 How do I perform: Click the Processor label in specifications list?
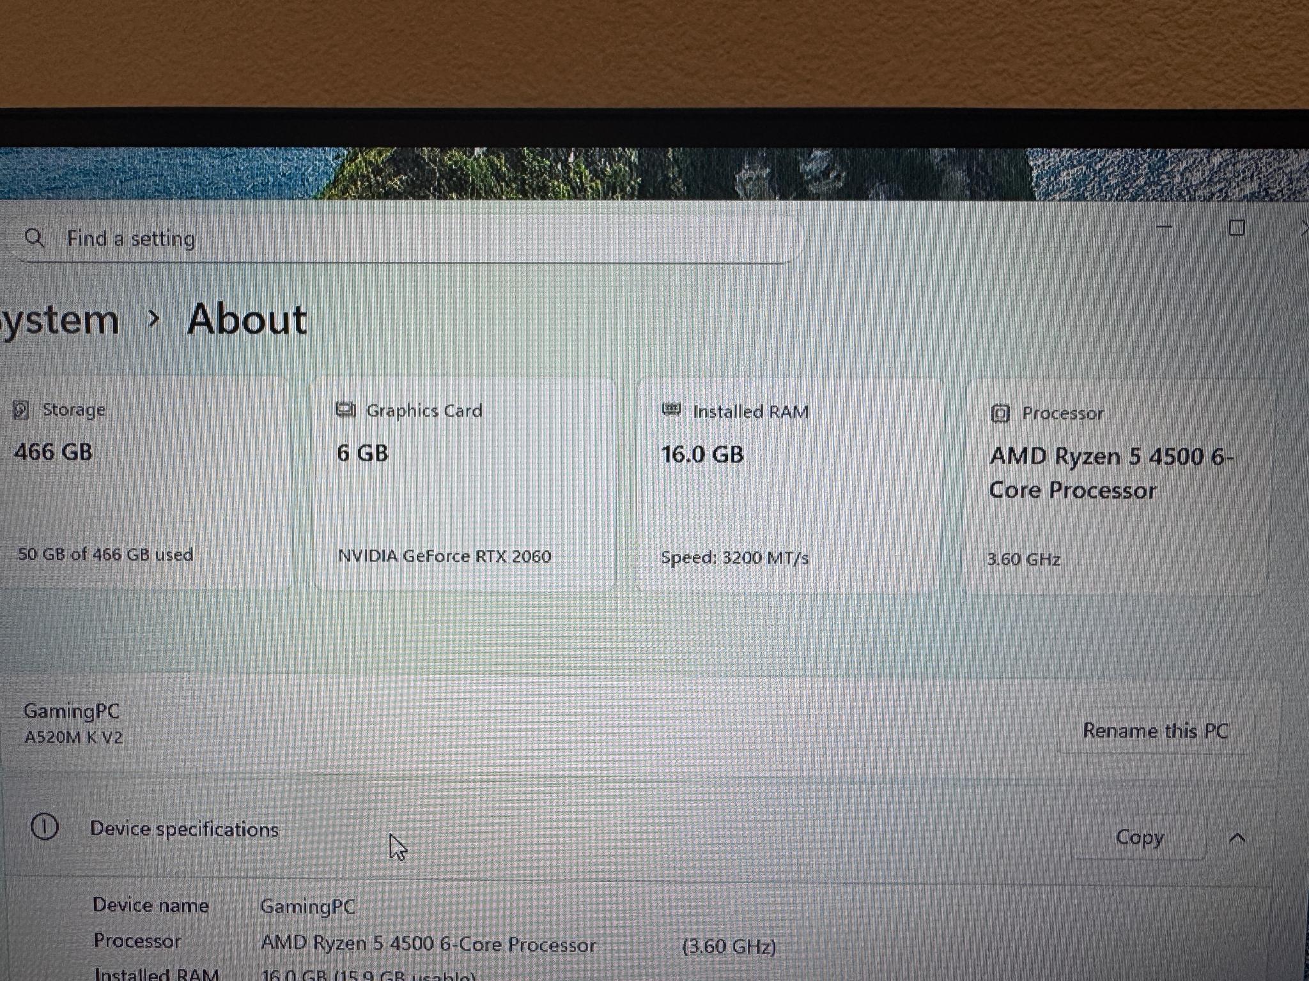click(x=137, y=941)
